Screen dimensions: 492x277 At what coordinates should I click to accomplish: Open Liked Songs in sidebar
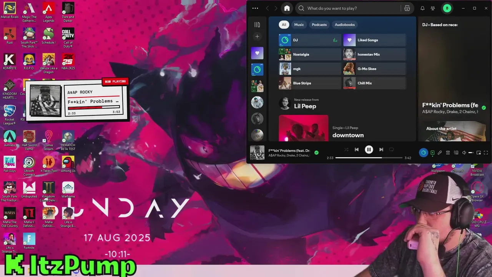point(257,53)
